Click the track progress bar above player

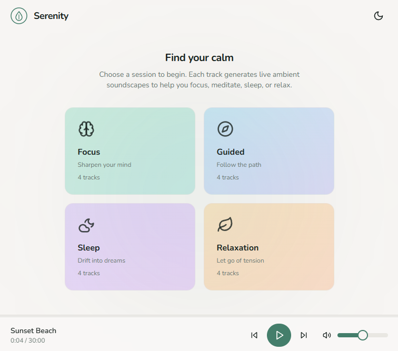tap(199, 316)
